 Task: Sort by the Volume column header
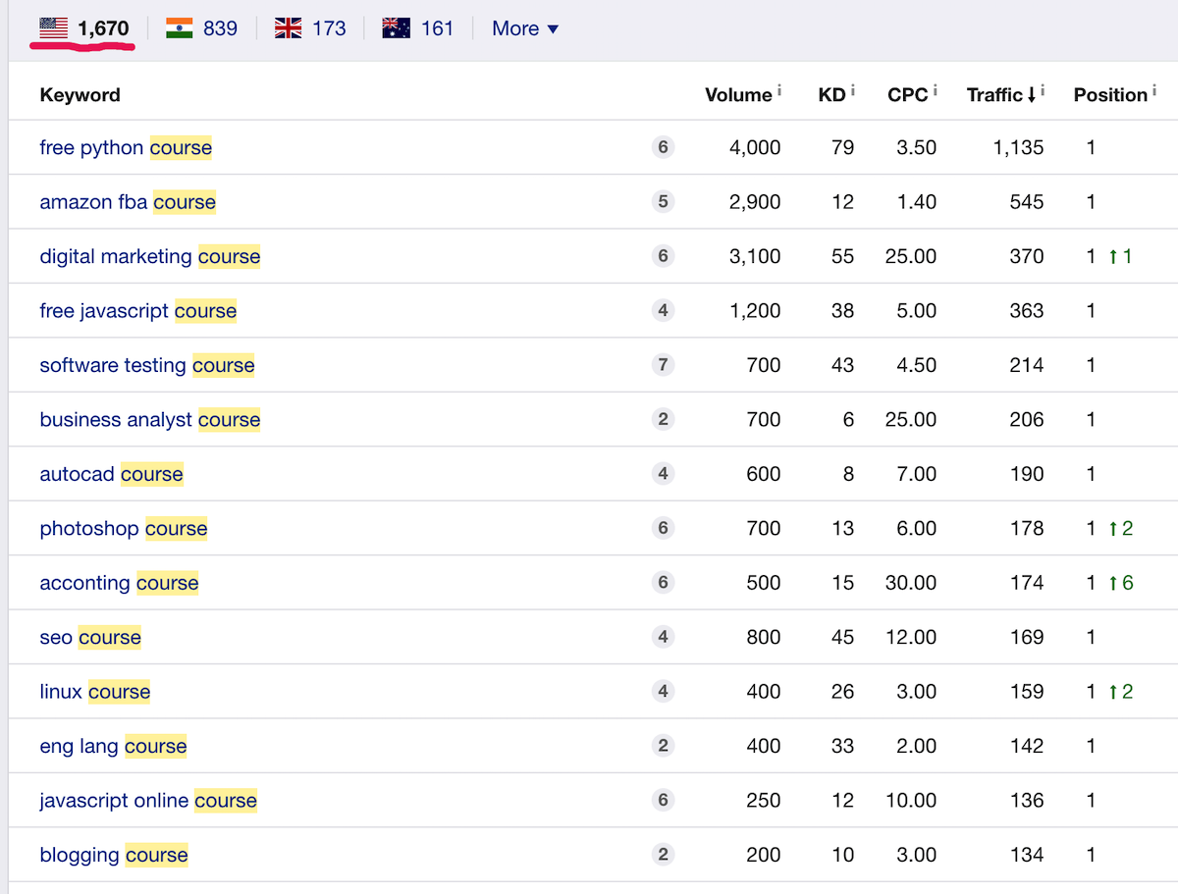point(738,95)
